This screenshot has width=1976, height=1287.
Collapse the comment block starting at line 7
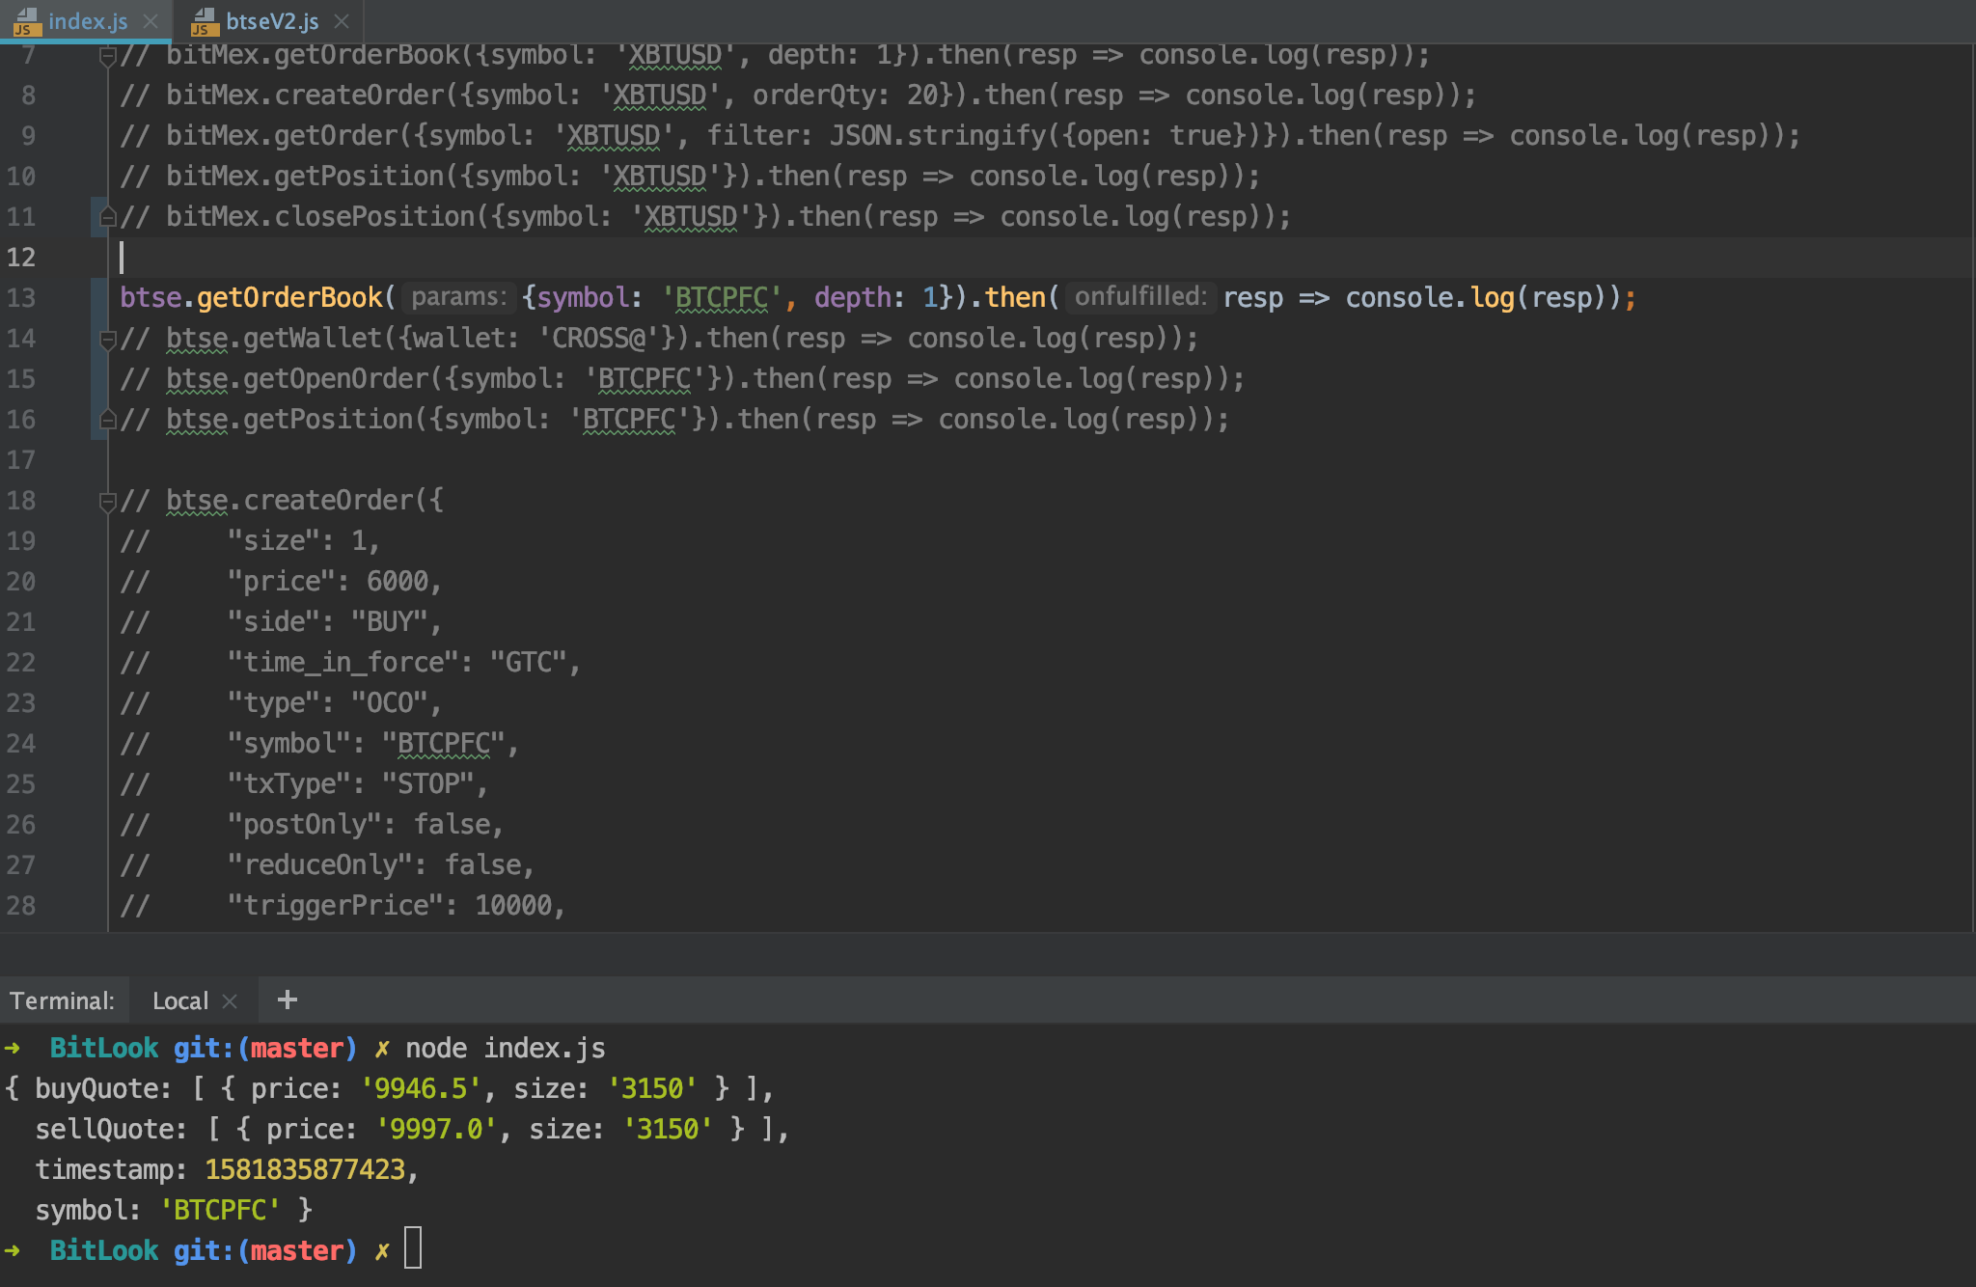click(107, 57)
